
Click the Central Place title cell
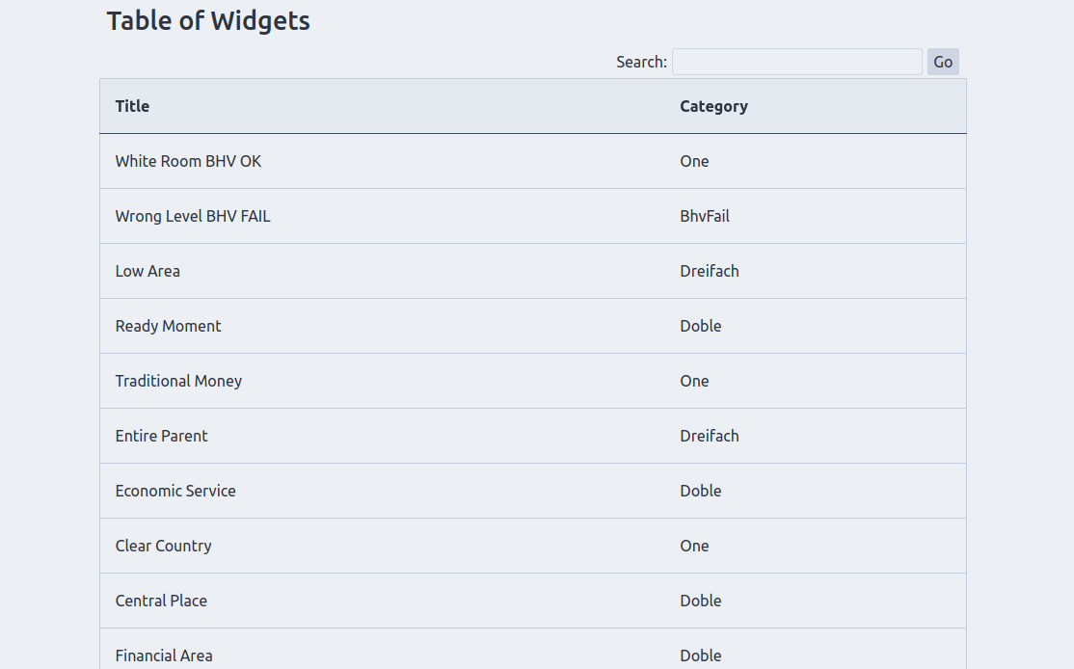click(161, 601)
